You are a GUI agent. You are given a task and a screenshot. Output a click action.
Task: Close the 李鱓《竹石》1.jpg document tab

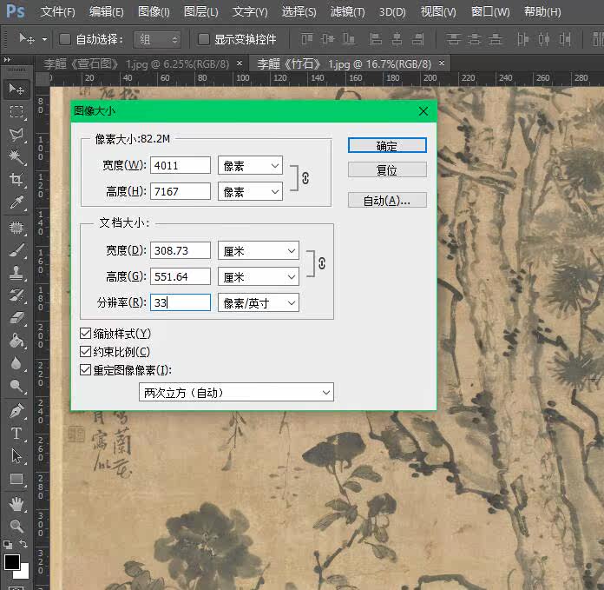(442, 63)
